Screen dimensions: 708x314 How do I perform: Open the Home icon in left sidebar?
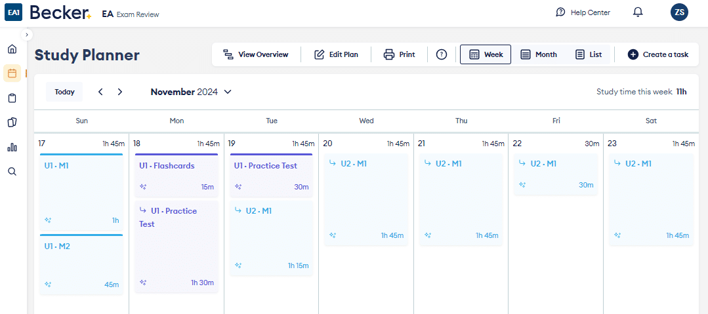[x=12, y=49]
